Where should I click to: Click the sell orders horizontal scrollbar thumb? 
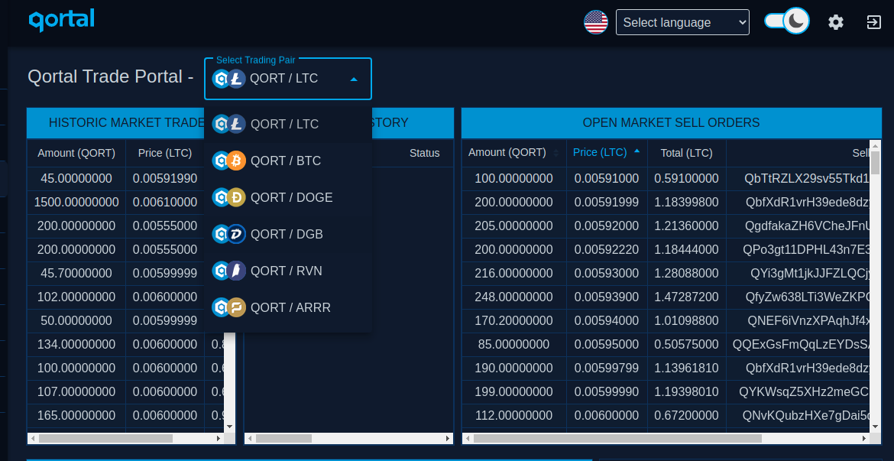point(617,439)
